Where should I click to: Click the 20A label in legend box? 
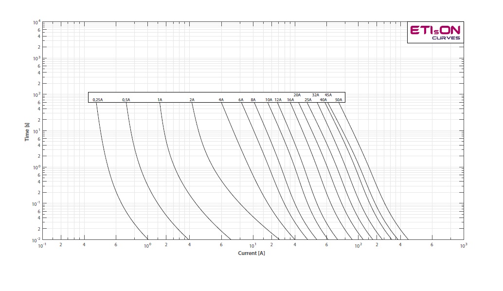click(297, 95)
